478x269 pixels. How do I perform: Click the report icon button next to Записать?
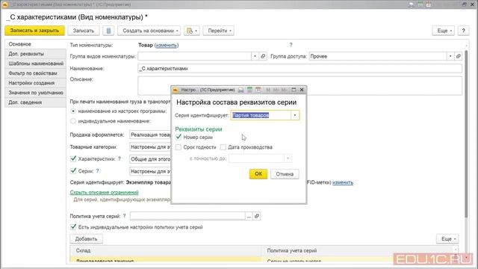tap(108, 31)
